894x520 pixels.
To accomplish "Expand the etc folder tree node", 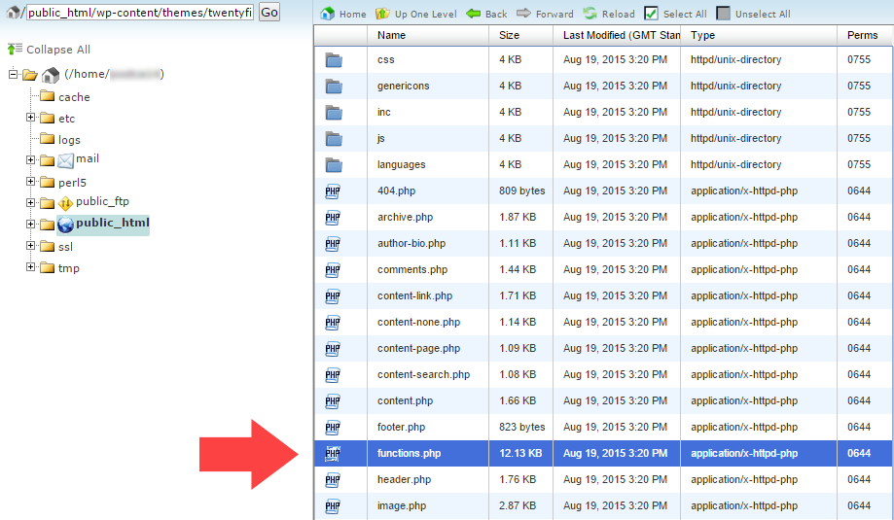I will tap(31, 118).
